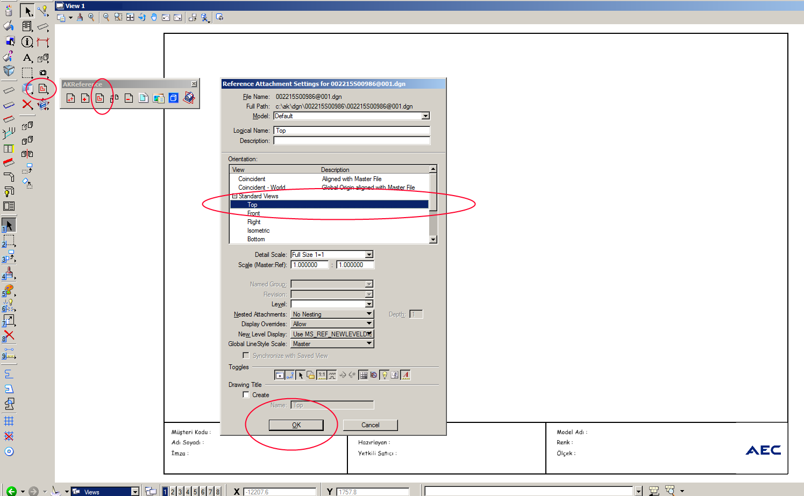Enable the Create drawing title checkbox

tap(246, 395)
